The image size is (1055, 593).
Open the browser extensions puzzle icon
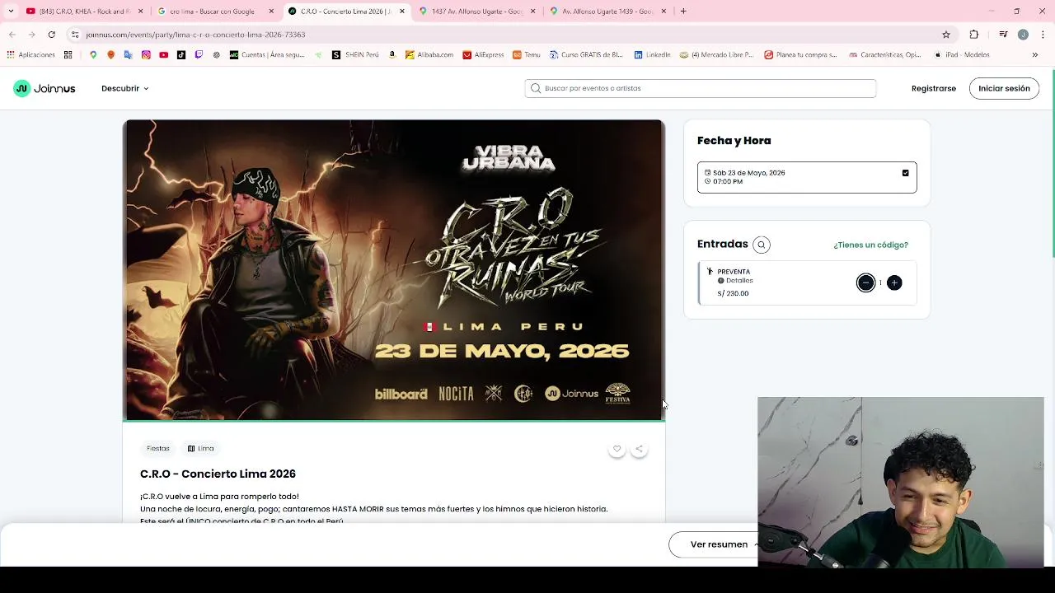(x=974, y=35)
